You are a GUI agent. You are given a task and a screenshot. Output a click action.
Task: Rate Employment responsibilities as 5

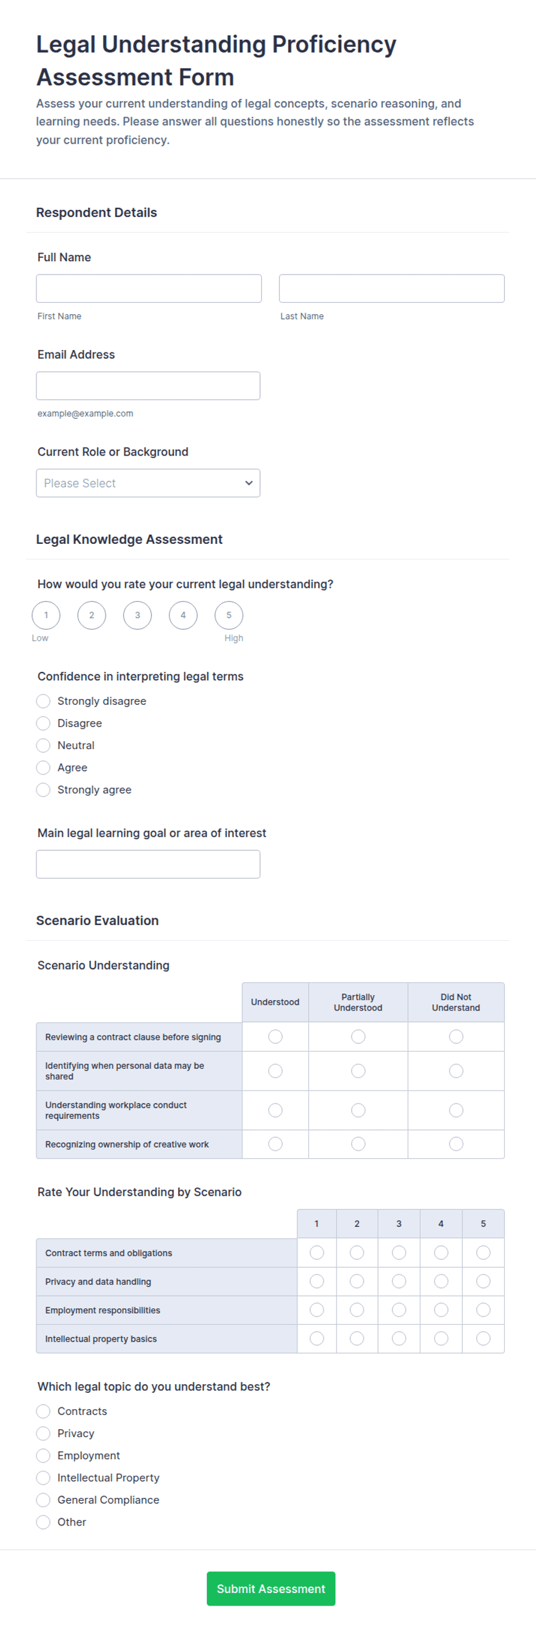pos(483,1310)
